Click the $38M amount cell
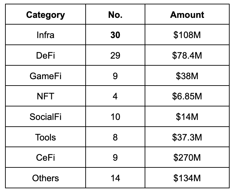Viewport: 234px width, 192px height. click(187, 75)
